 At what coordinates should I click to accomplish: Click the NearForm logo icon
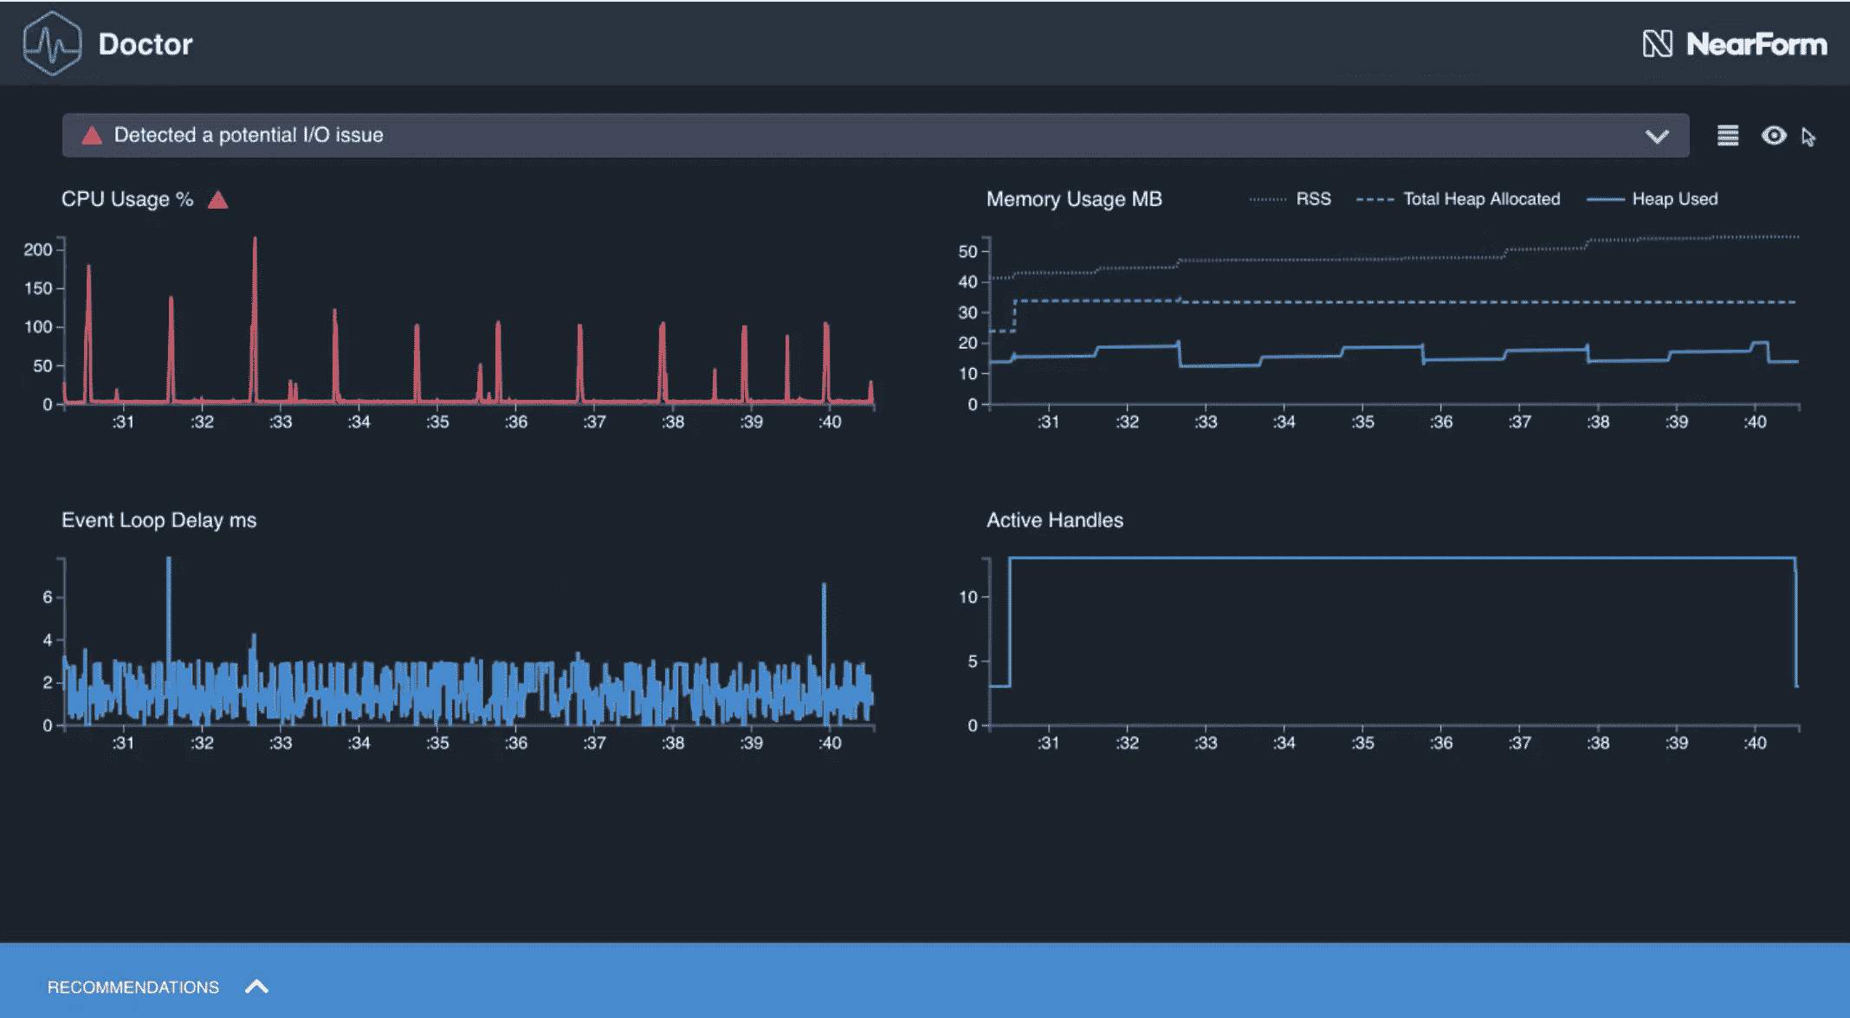1657,43
